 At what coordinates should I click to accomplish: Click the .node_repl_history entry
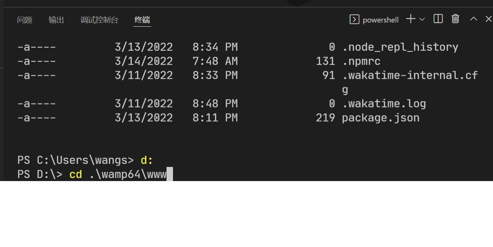click(x=400, y=47)
